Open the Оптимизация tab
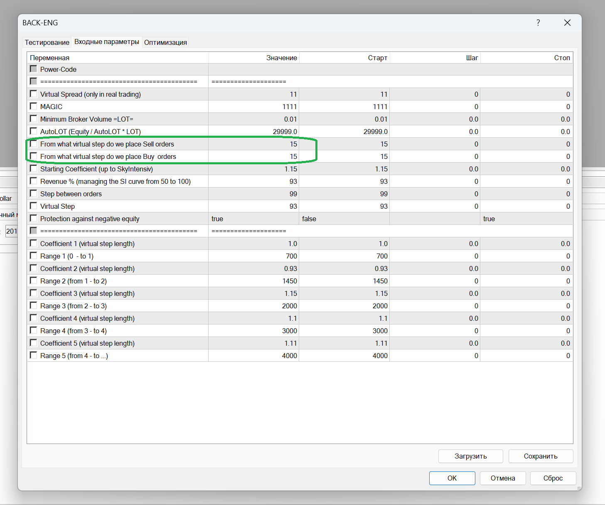This screenshot has width=605, height=505. pyautogui.click(x=165, y=42)
